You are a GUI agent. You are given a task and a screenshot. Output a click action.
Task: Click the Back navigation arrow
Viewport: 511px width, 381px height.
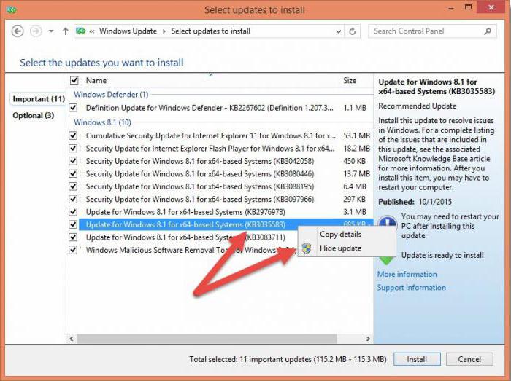(18, 31)
